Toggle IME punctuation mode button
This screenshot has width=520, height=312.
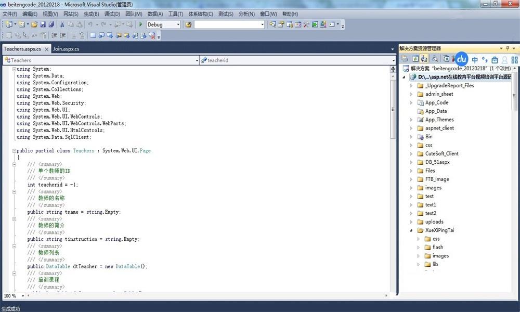[x=485, y=60]
